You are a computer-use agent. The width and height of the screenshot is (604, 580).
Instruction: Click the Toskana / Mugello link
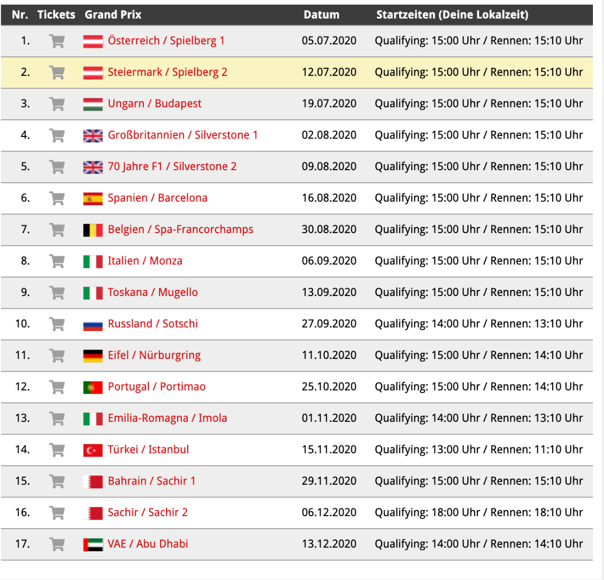pyautogui.click(x=153, y=292)
